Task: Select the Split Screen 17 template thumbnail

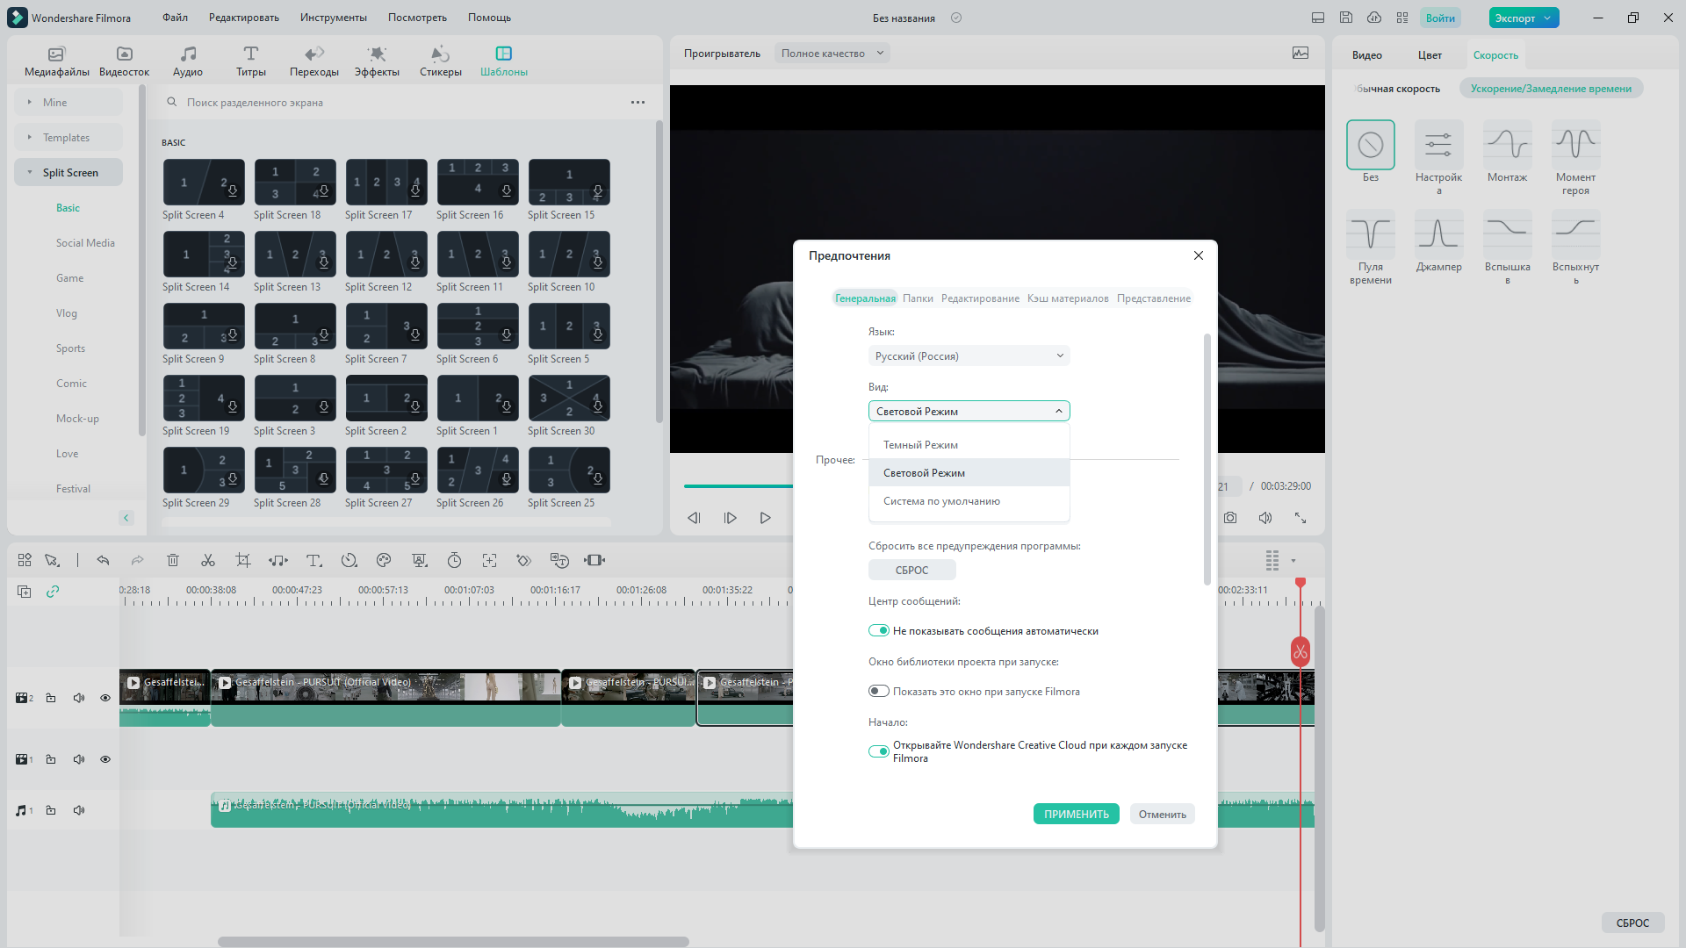Action: (386, 182)
